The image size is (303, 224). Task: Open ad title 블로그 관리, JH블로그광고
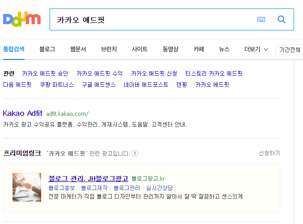(x=88, y=178)
